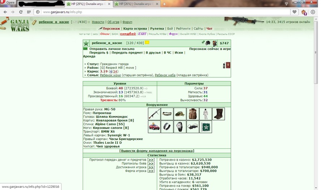
Task: Open a new tab with plus button
Action: [164, 4]
